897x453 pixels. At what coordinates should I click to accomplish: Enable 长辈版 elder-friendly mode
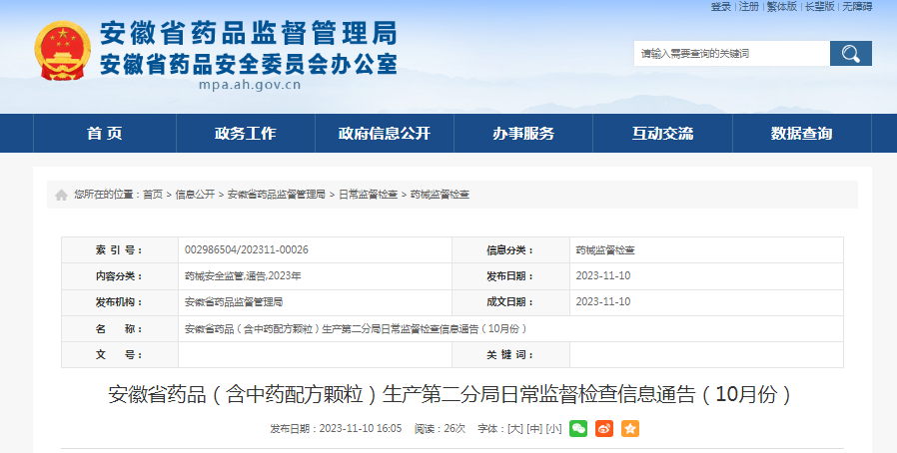820,7
